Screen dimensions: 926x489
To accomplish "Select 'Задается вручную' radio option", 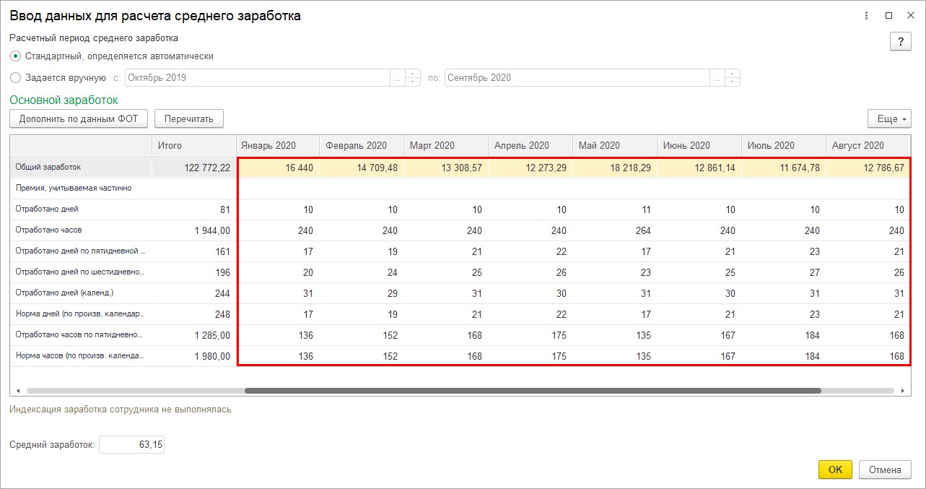I will [x=16, y=77].
